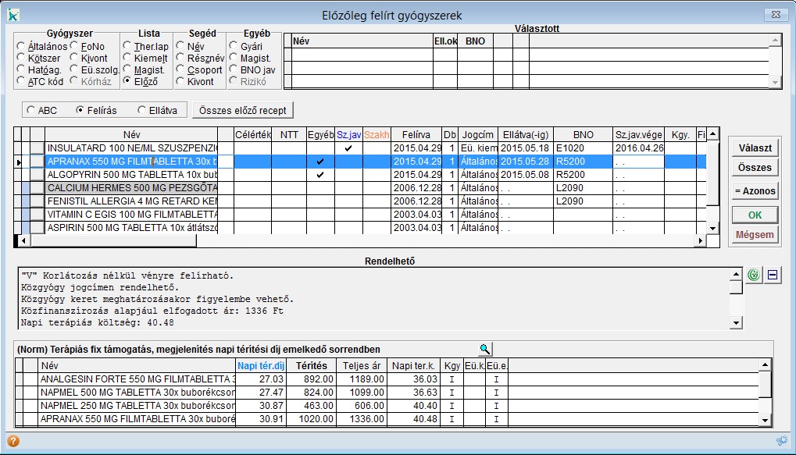Image resolution: width=796 pixels, height=455 pixels.
Task: Select the Kötszer radio option
Action: click(21, 57)
